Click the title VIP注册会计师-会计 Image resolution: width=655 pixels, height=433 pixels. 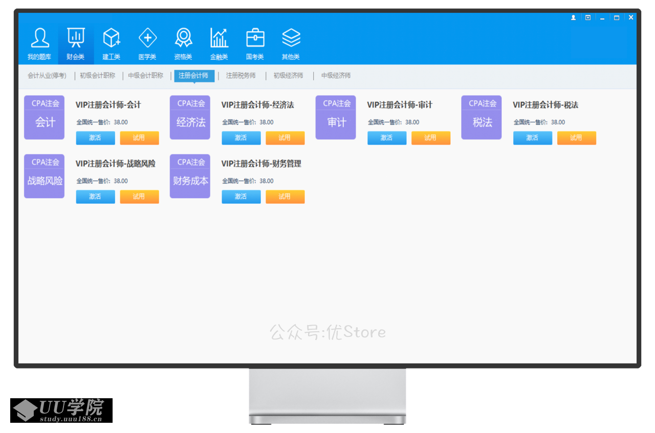108,105
